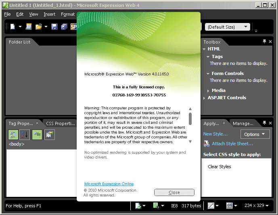Screen dimensions: 278x215
Task: Click the code errors status bar icon
Action: [156, 206]
